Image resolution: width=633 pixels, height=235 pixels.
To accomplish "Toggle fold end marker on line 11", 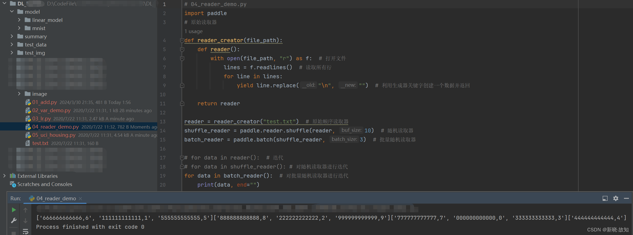I will coord(182,103).
